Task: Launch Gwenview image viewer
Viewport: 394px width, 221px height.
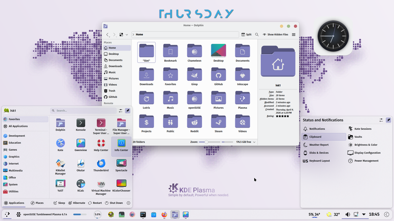Action: [x=81, y=145]
